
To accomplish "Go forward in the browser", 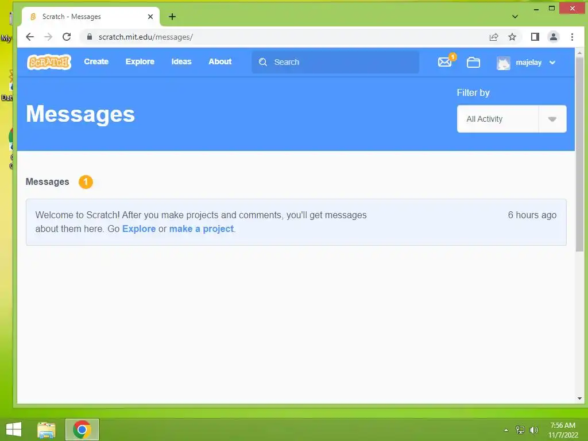I will tap(48, 37).
